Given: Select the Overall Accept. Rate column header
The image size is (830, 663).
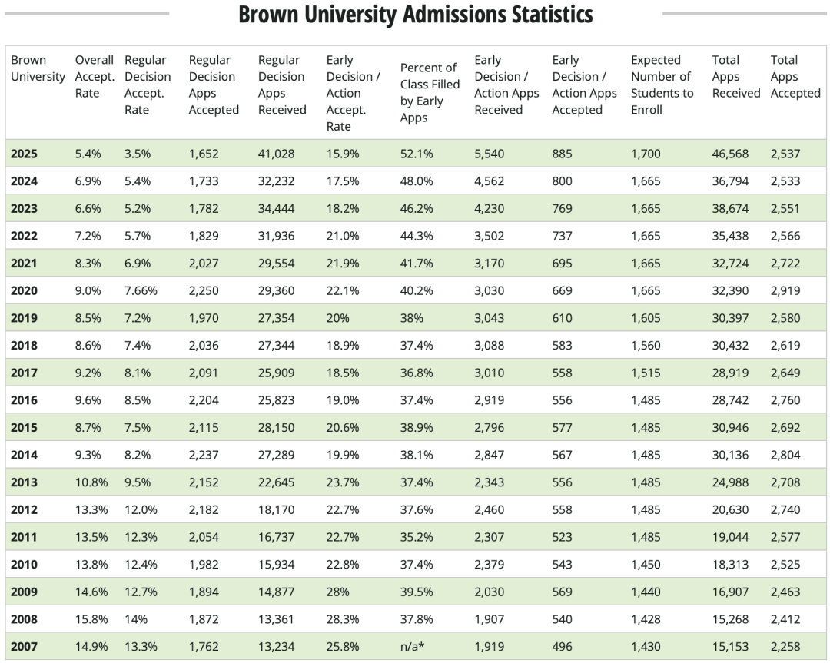Looking at the screenshot, I should tap(94, 76).
